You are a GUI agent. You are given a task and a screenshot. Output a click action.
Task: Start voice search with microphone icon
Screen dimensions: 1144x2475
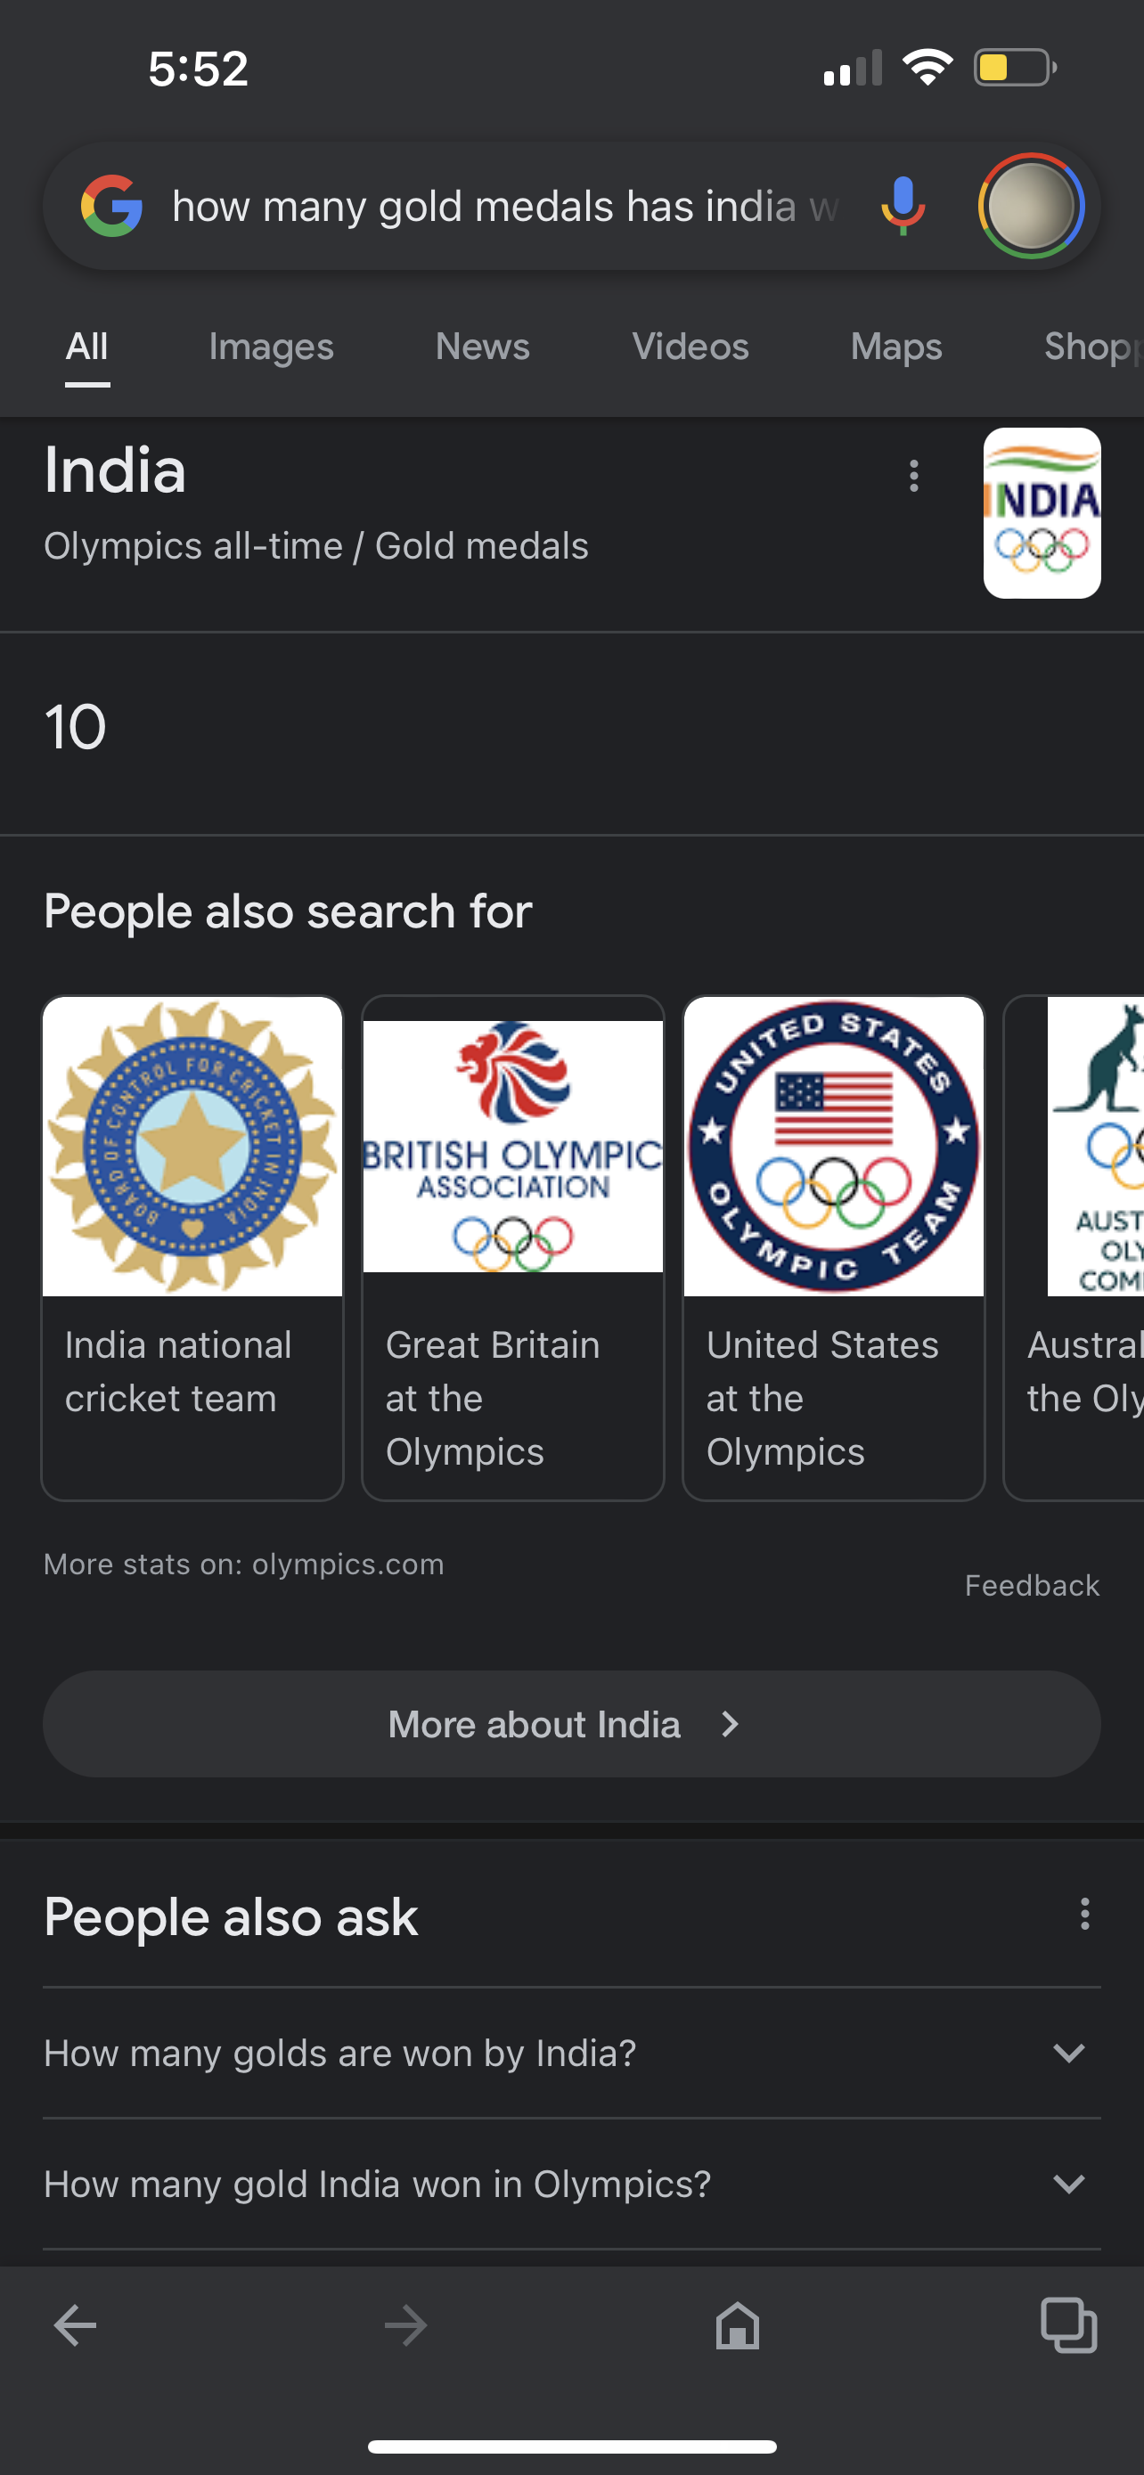click(903, 206)
